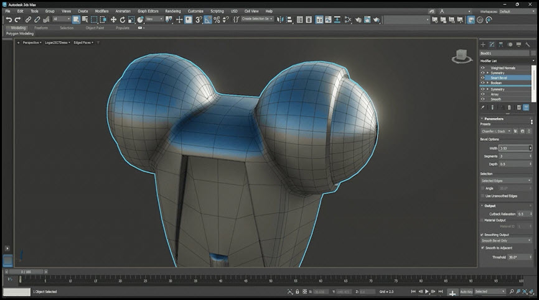Open the Render Setup teapot icon

(359, 19)
